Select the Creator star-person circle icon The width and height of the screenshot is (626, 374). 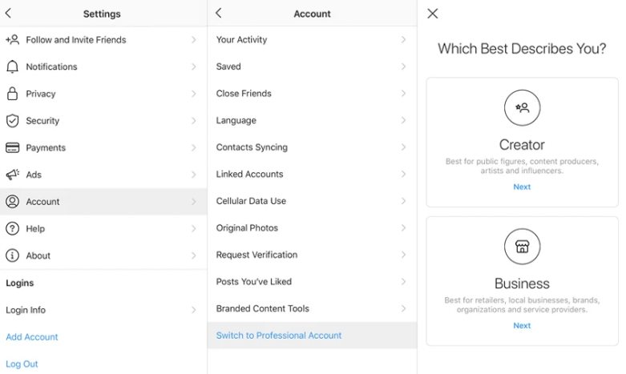522,107
